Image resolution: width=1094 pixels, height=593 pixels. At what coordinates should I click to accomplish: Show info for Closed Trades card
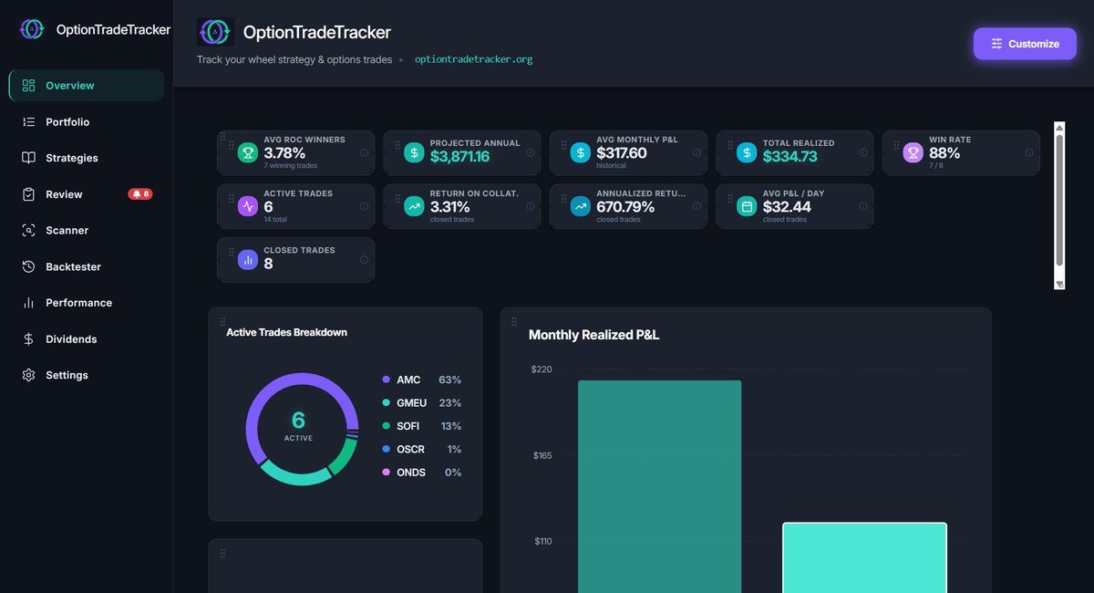click(364, 260)
